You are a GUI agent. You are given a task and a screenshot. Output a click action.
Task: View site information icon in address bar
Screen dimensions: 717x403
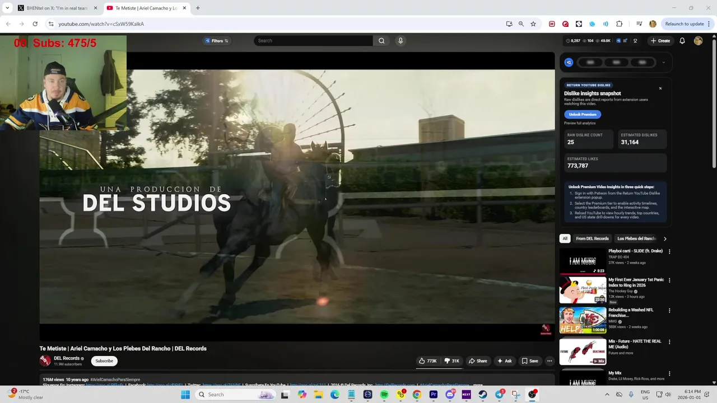(x=51, y=24)
